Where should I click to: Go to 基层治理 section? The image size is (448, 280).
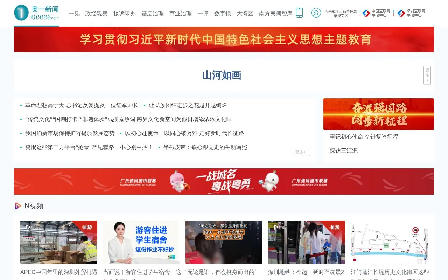[x=153, y=13]
